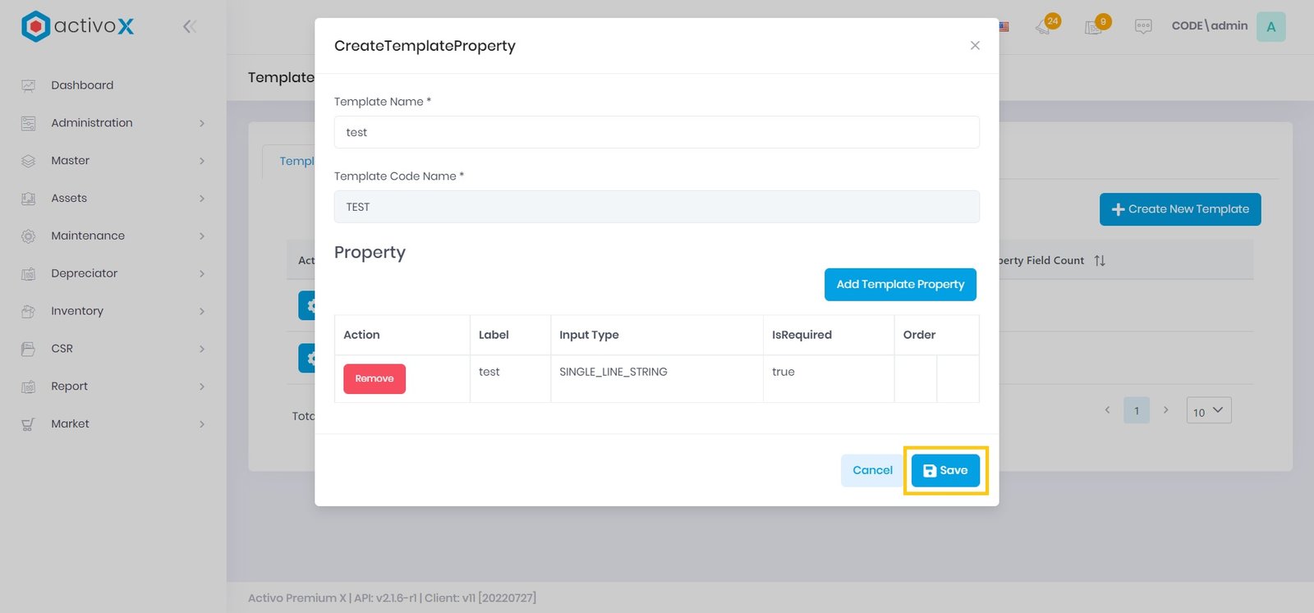Screen dimensions: 1314x613
Task: Save the template property
Action: pos(945,470)
